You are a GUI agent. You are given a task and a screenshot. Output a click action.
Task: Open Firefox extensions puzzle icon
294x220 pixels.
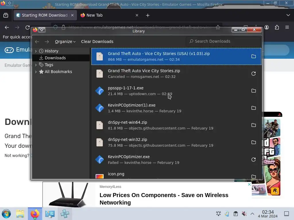pos(277,27)
